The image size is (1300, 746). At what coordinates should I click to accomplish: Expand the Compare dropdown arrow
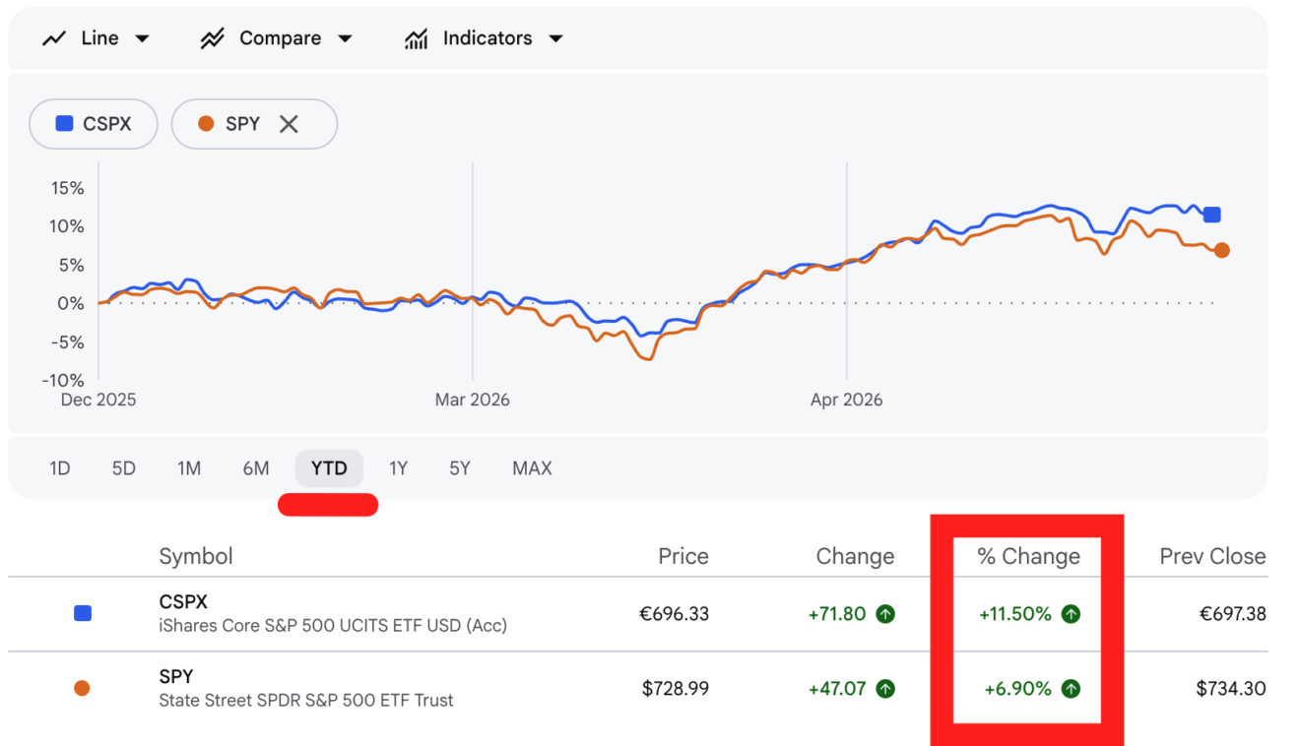[x=345, y=38]
